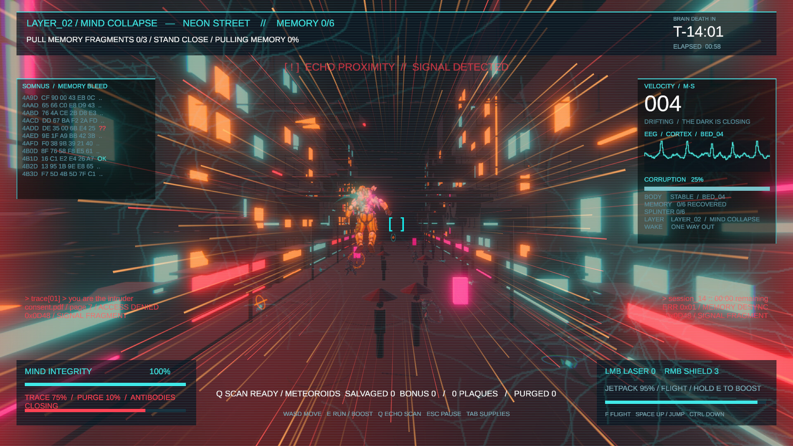Click the 'trace[01] you are the intruder' log

click(x=79, y=299)
